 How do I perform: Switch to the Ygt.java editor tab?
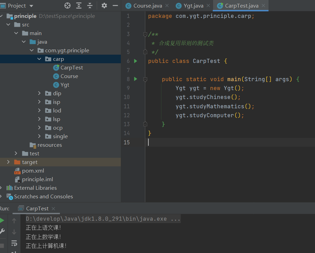[193, 6]
